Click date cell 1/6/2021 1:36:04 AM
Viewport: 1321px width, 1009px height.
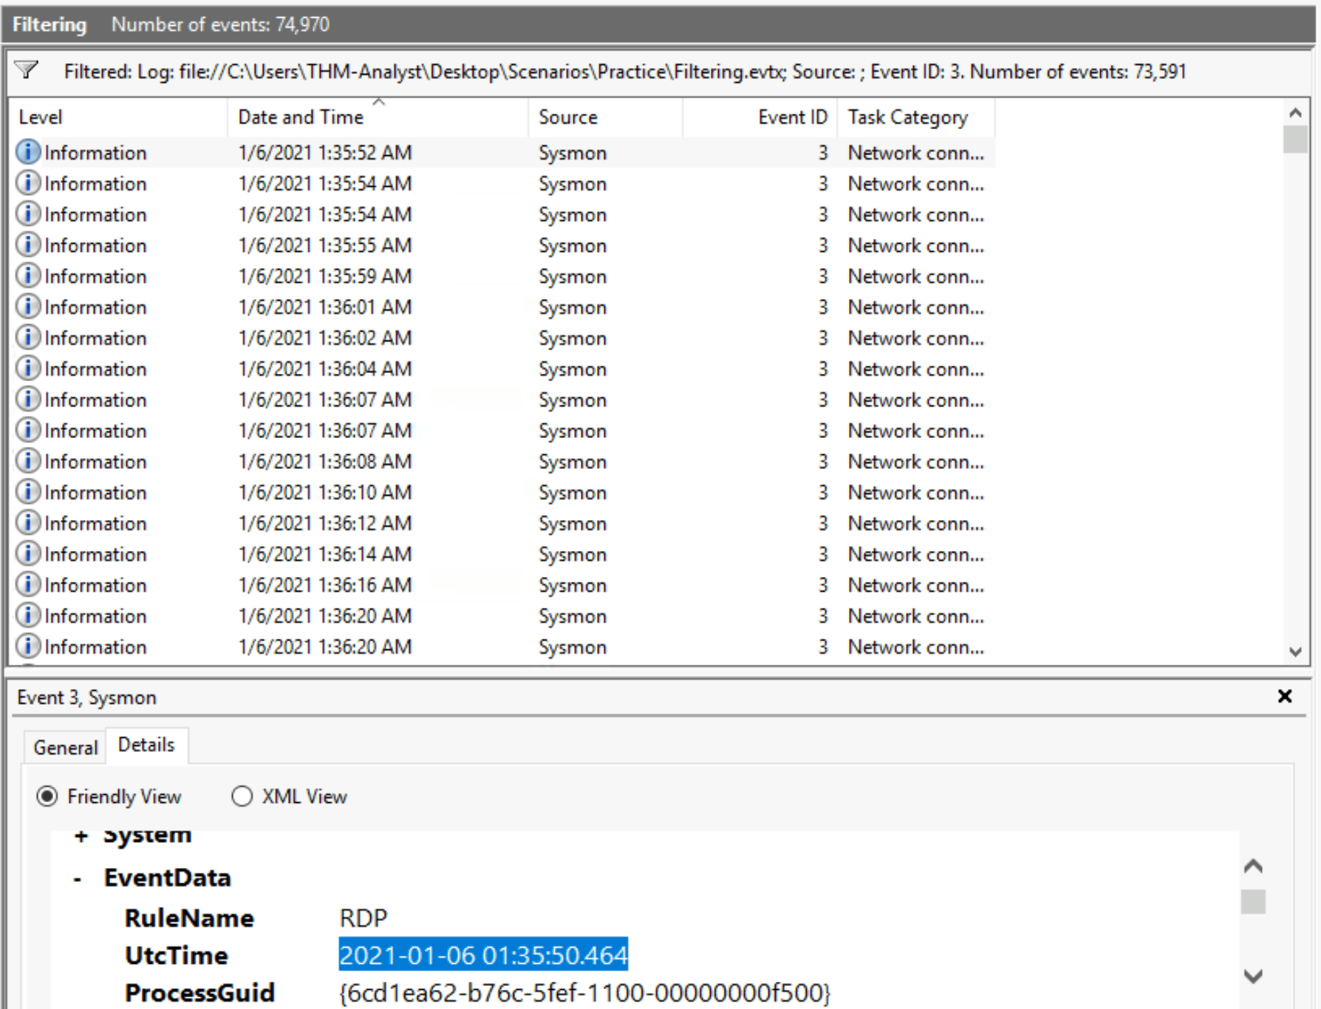point(324,368)
